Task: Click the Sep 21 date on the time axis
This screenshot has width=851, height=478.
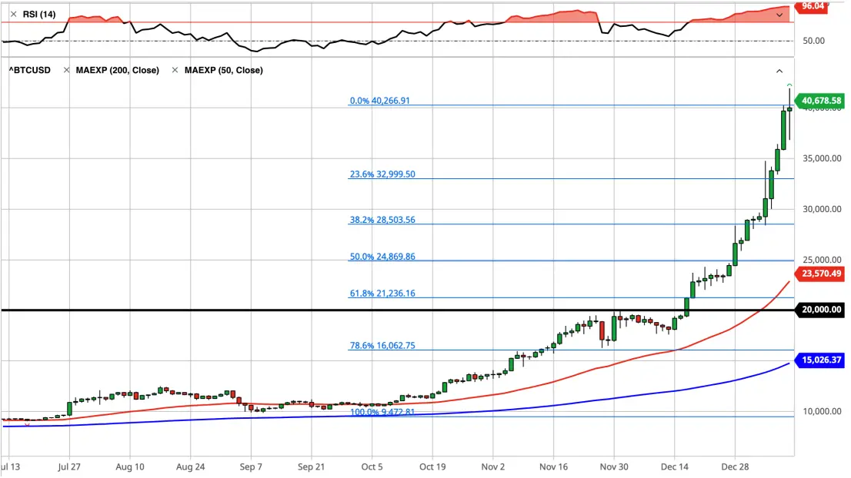Action: pyautogui.click(x=311, y=467)
